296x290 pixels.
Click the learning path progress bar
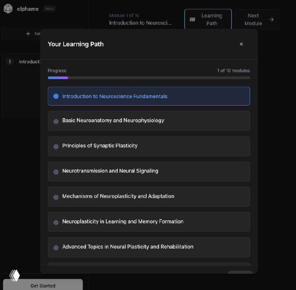coord(149,78)
